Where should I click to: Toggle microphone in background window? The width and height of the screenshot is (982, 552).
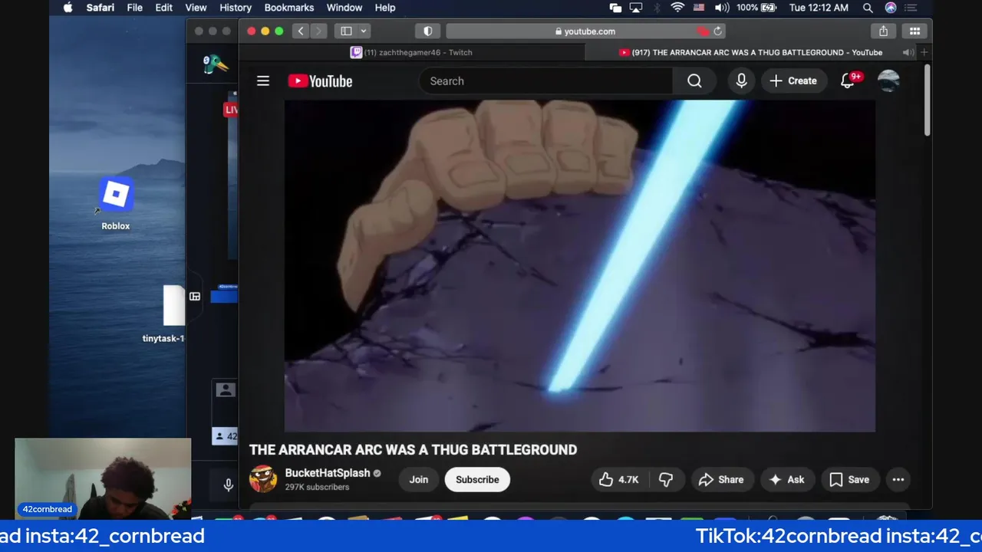228,485
